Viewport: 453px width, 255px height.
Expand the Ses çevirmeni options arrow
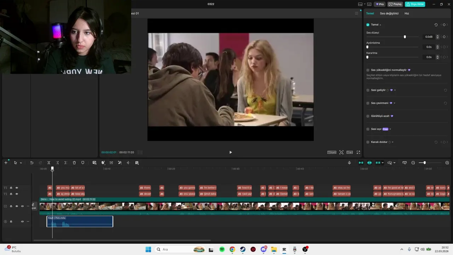[395, 103]
